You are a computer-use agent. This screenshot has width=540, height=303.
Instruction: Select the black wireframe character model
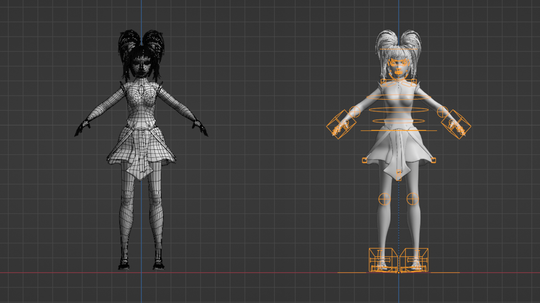coord(141,149)
